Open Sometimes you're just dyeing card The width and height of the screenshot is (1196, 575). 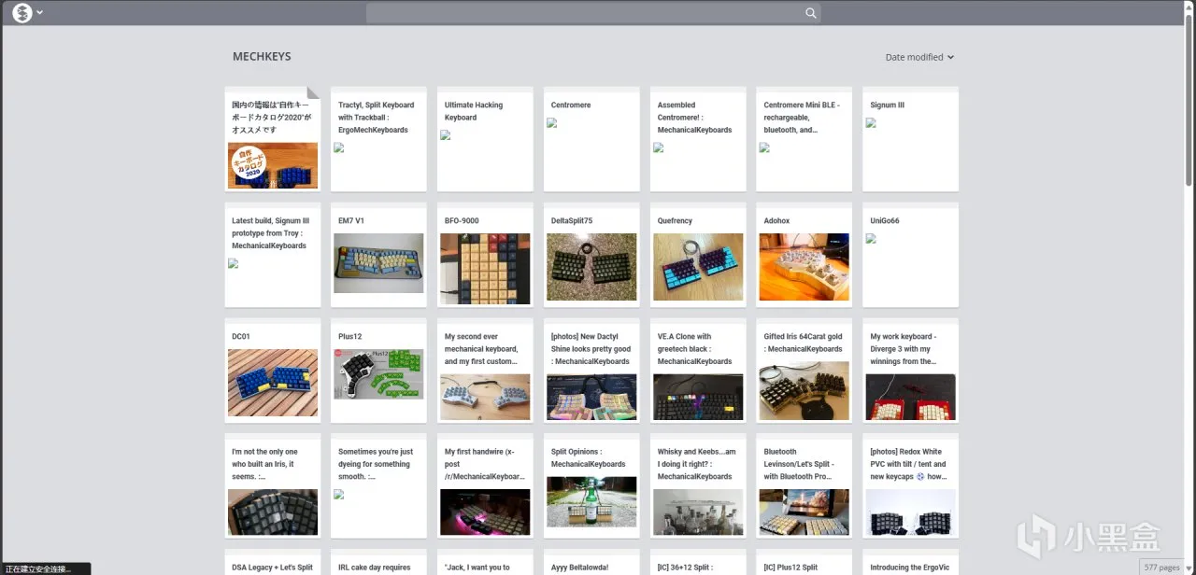[x=379, y=486]
